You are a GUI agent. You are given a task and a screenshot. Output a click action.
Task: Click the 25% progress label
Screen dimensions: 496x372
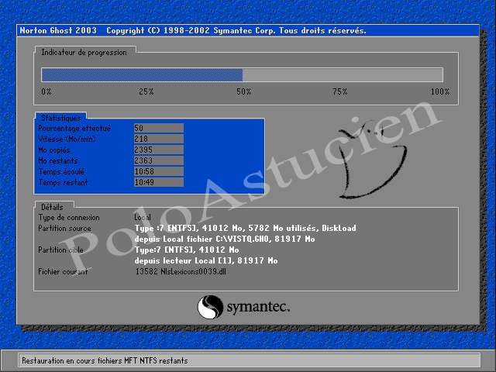(146, 91)
